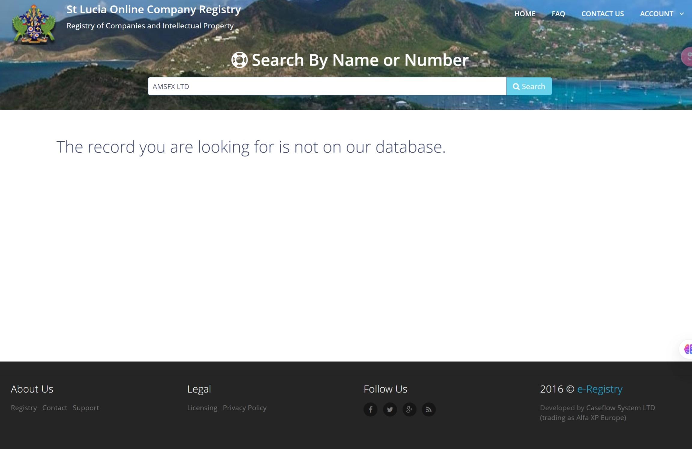The image size is (692, 449).
Task: Click the colorful brain widget icon
Action: pos(688,349)
